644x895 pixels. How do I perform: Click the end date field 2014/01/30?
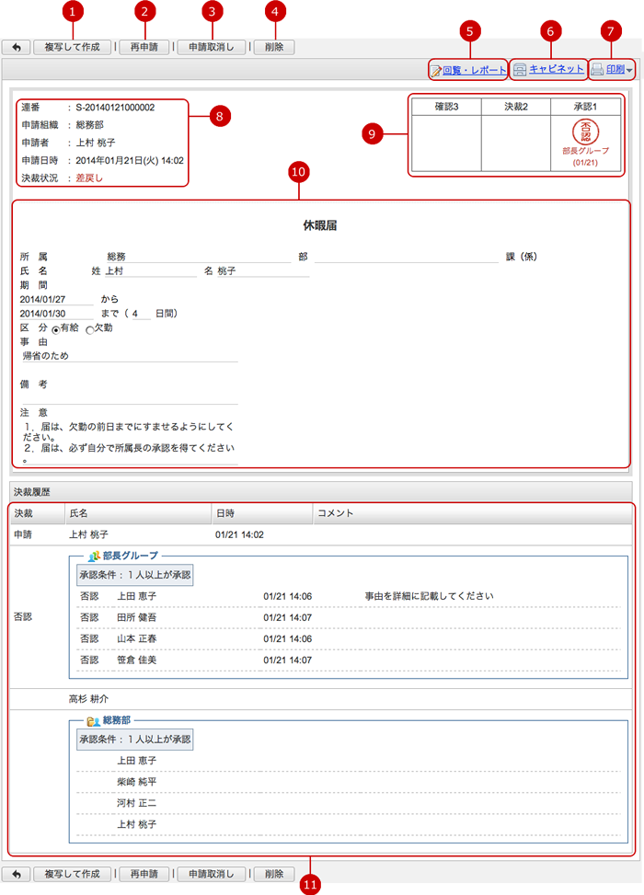56,314
